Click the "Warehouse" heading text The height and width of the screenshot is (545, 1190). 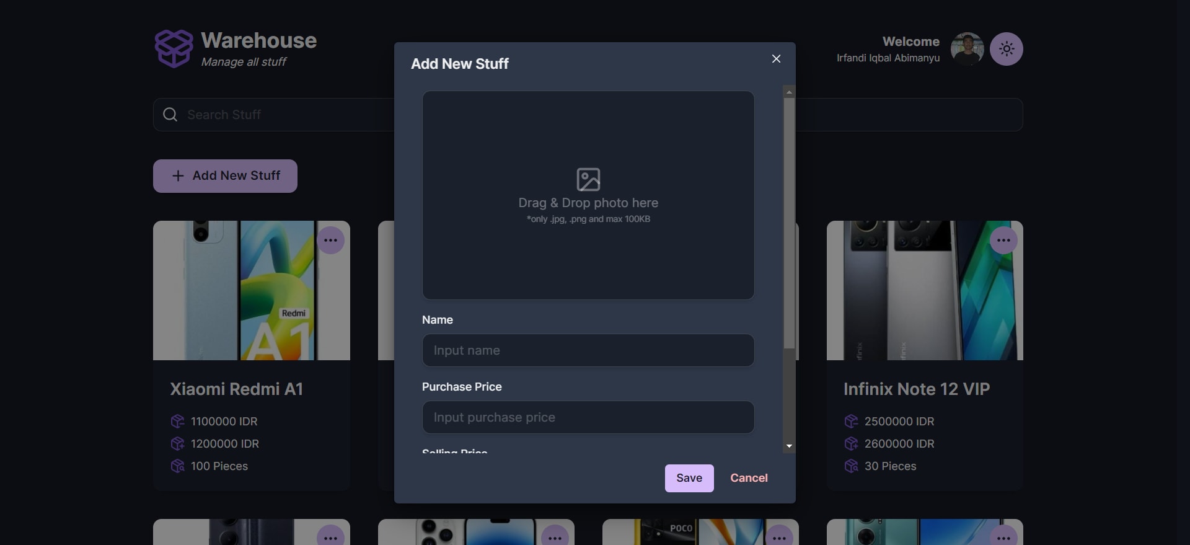(x=259, y=40)
